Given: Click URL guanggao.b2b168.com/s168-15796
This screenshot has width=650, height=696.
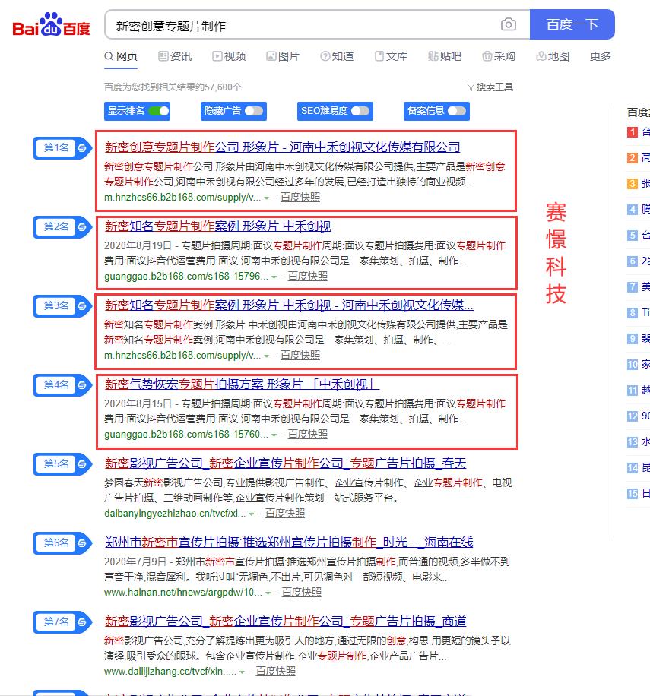Looking at the screenshot, I should [186, 276].
